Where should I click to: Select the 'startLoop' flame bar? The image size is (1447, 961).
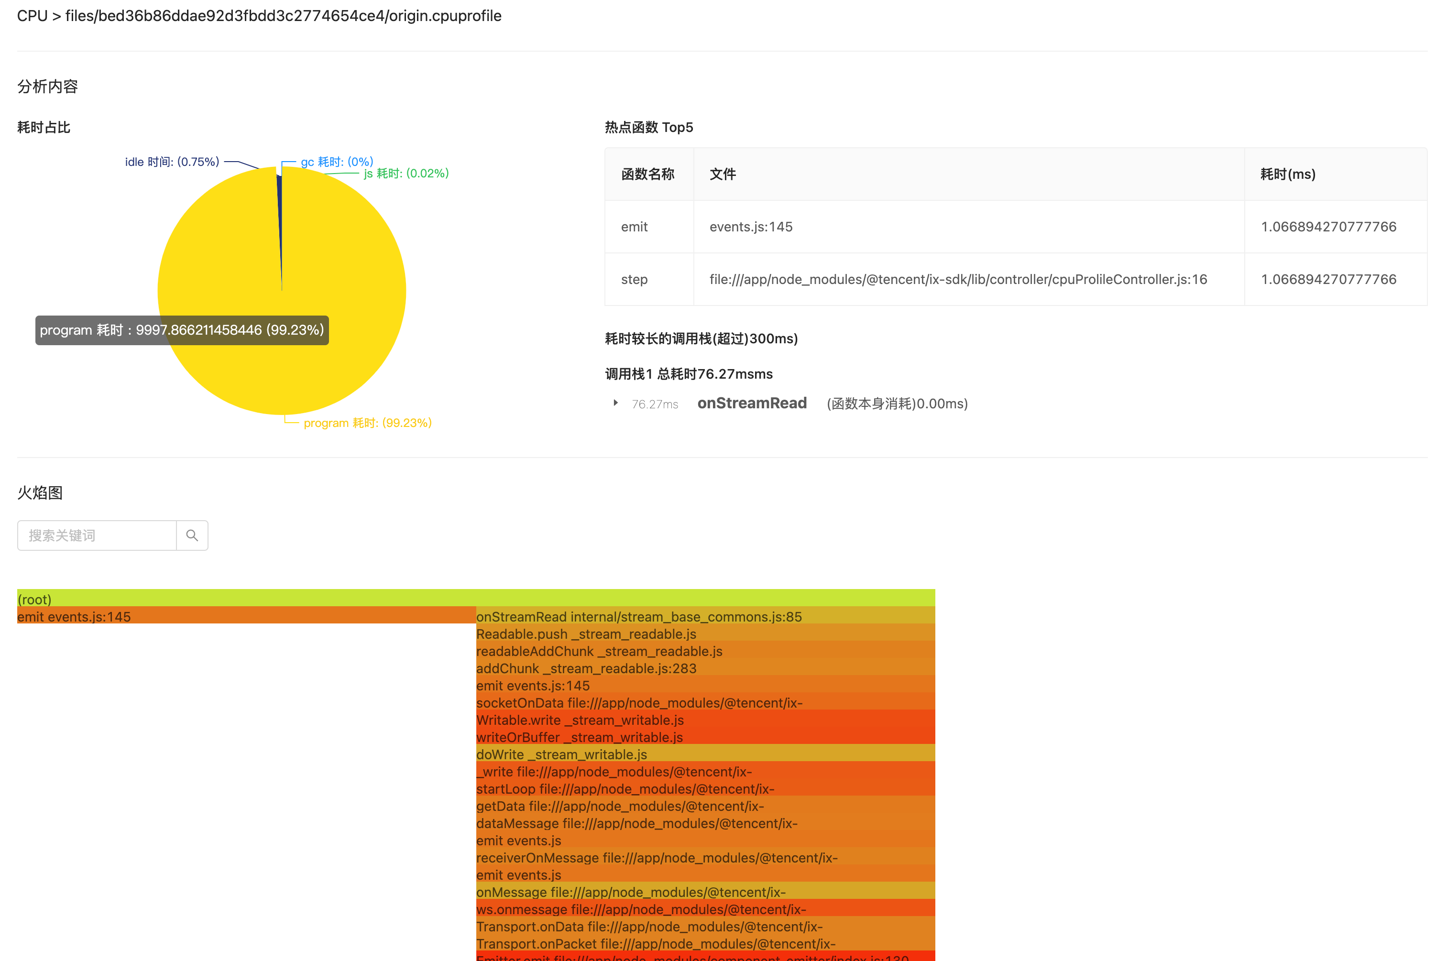tap(705, 787)
